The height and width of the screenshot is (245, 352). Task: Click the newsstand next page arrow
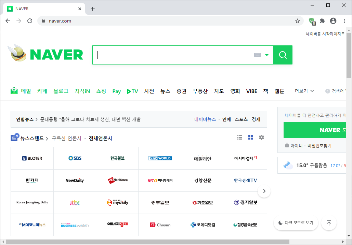[264, 191]
